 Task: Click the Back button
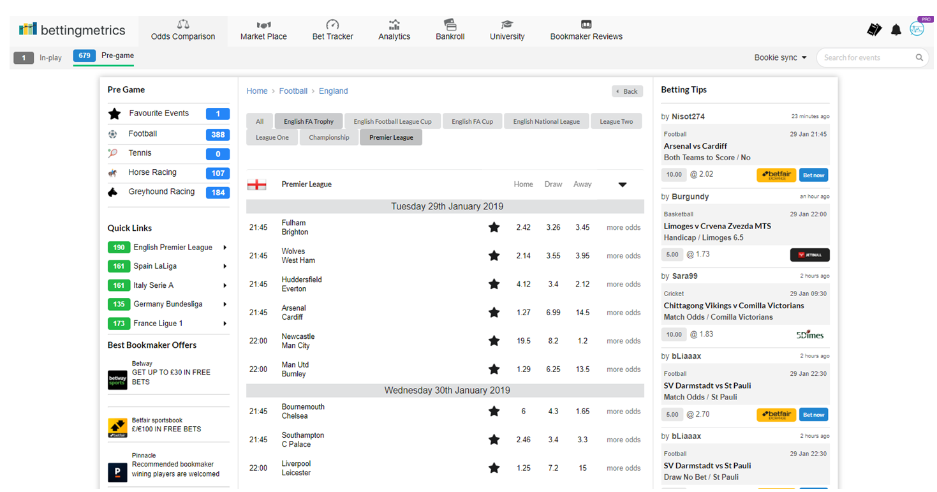[627, 91]
